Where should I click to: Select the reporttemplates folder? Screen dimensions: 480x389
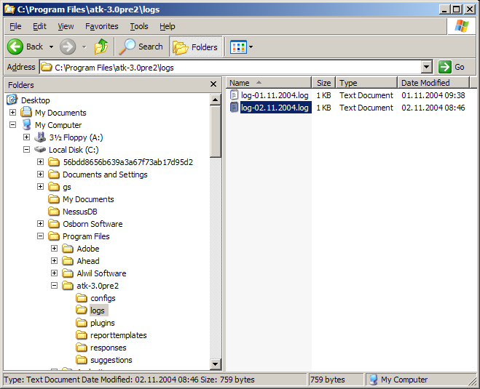pyautogui.click(x=119, y=335)
